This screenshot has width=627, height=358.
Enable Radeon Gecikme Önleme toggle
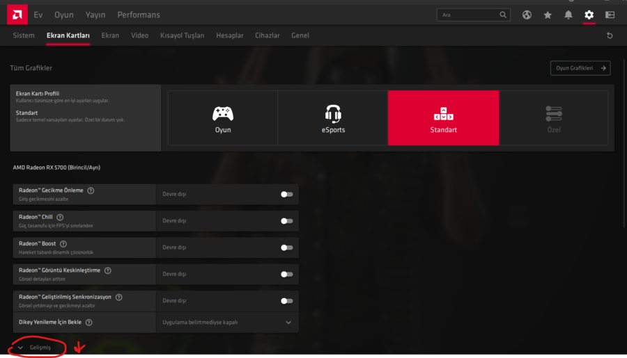pyautogui.click(x=287, y=195)
